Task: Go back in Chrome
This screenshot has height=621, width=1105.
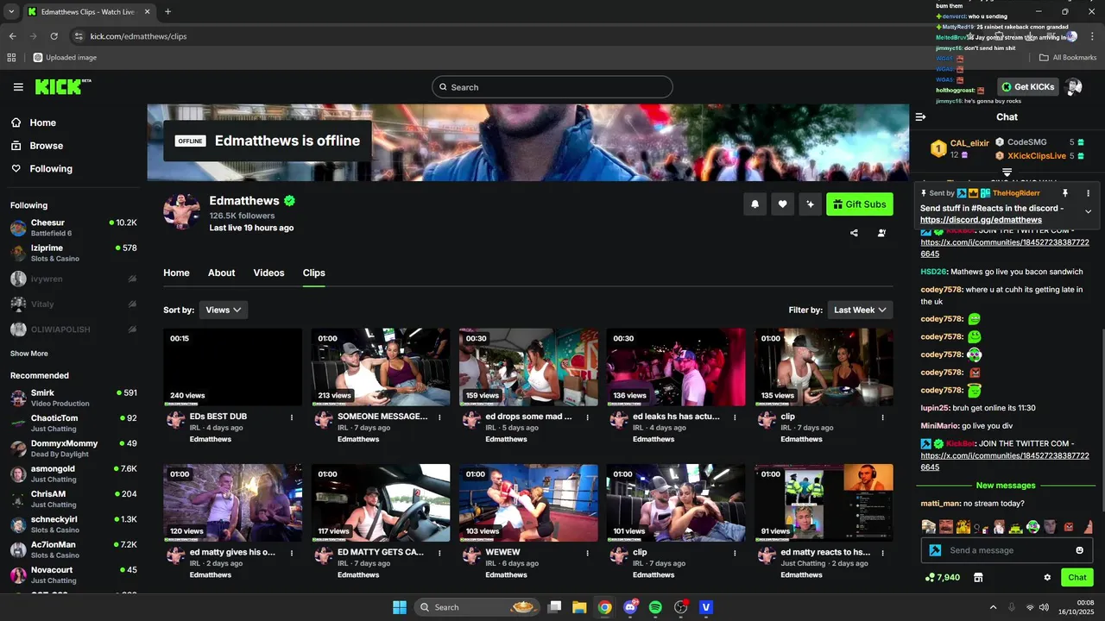Action: 12,36
